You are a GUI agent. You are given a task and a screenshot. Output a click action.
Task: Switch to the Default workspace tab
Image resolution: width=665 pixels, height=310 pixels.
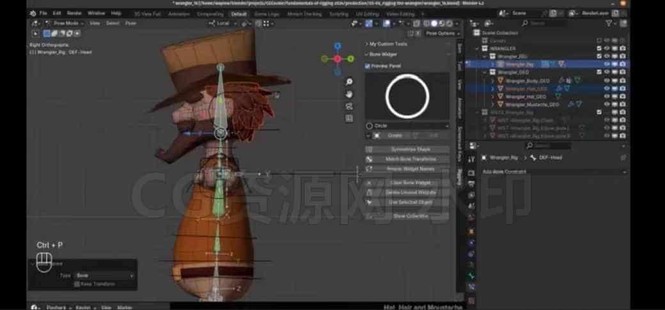pyautogui.click(x=239, y=14)
